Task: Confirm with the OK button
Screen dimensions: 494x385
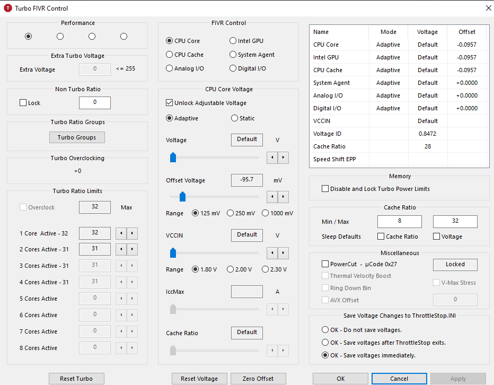Action: tap(341, 379)
